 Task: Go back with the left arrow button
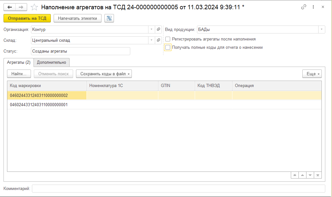(x=10, y=7)
